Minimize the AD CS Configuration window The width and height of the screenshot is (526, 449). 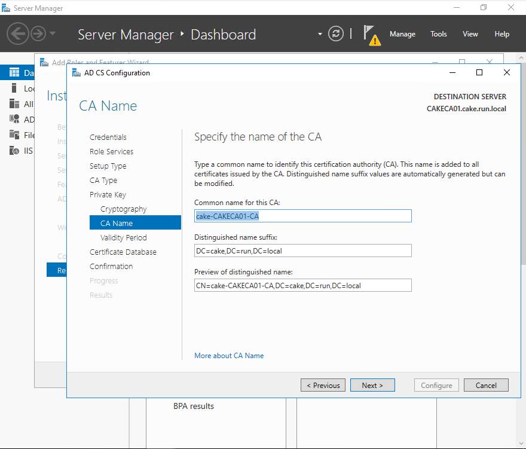452,72
